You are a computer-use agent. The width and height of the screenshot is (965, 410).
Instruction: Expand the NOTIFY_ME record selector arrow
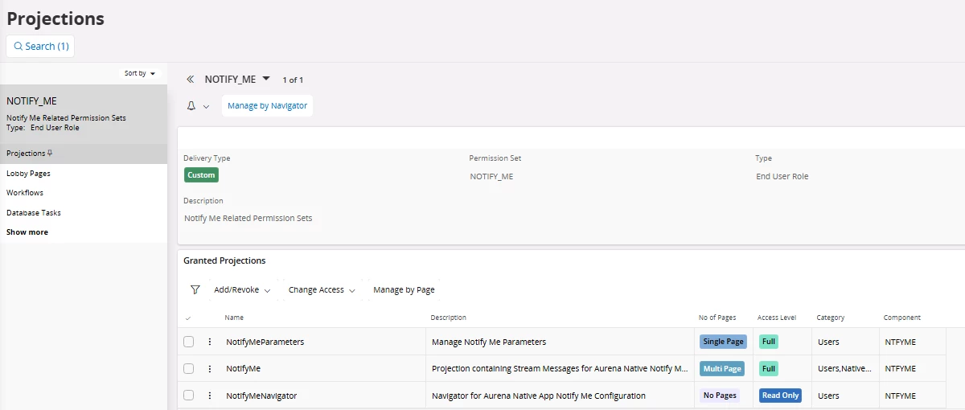point(266,78)
